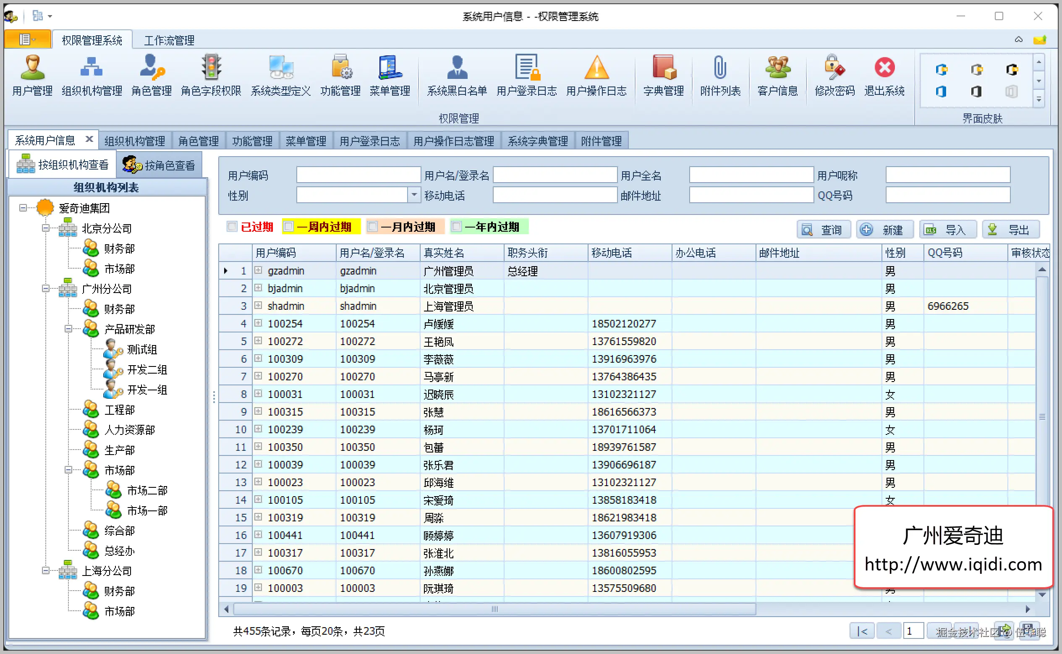Check the 已过期 expired checkbox
The width and height of the screenshot is (1062, 654).
coord(232,226)
